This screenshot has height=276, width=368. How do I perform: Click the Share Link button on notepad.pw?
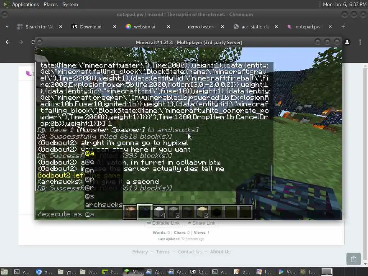click(x=201, y=223)
